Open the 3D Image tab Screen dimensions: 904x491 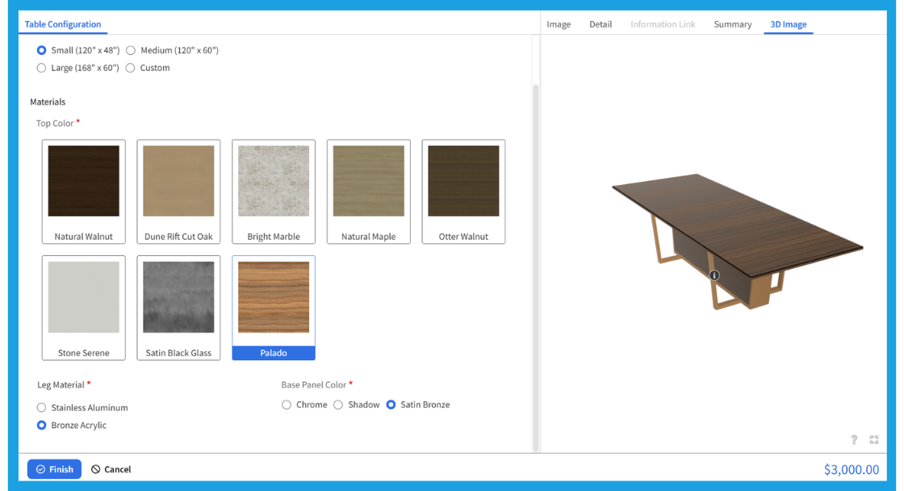coord(788,24)
